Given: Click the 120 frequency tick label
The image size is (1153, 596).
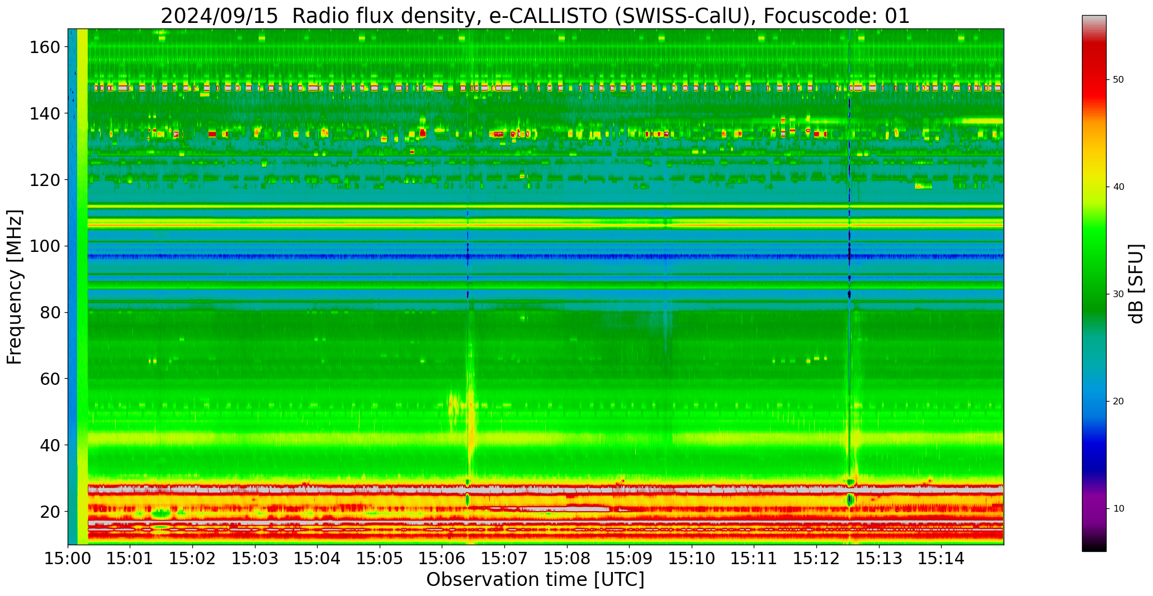Looking at the screenshot, I should click(44, 180).
